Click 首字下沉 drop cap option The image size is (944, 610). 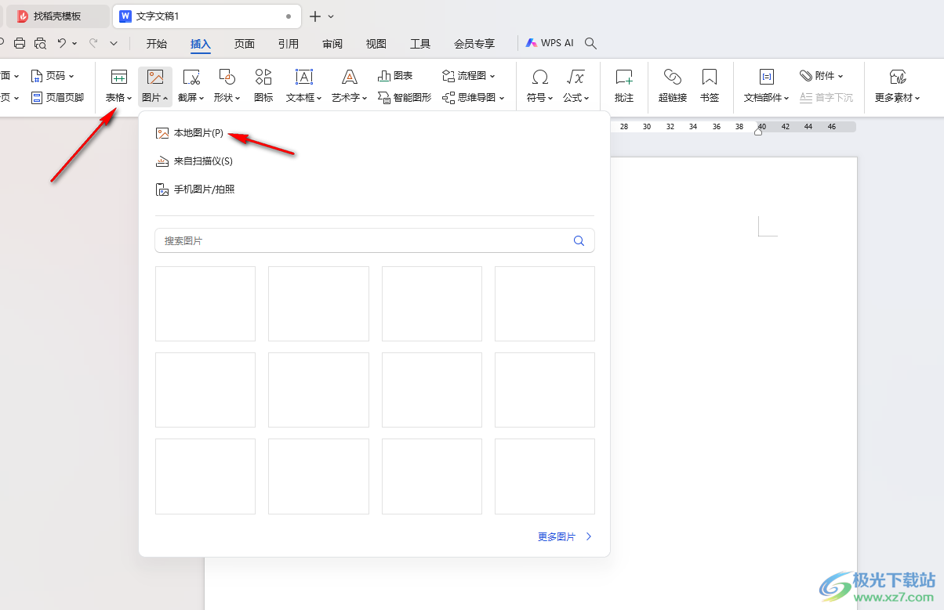[826, 98]
